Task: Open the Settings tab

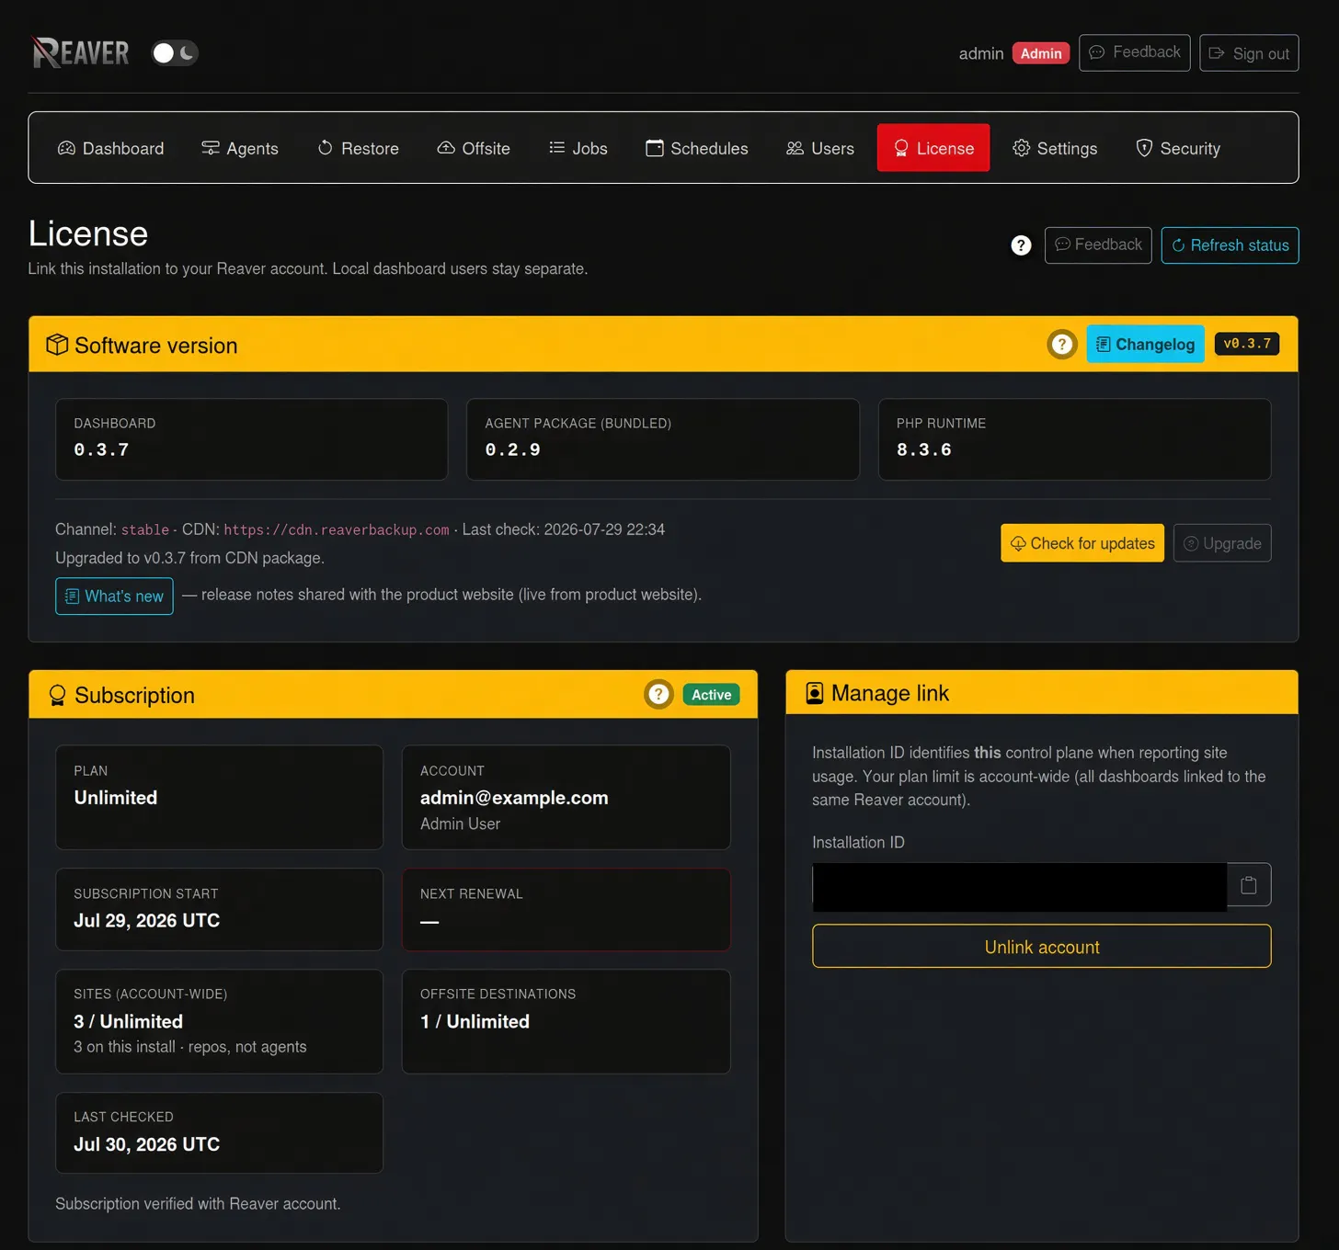Action: tap(1054, 148)
